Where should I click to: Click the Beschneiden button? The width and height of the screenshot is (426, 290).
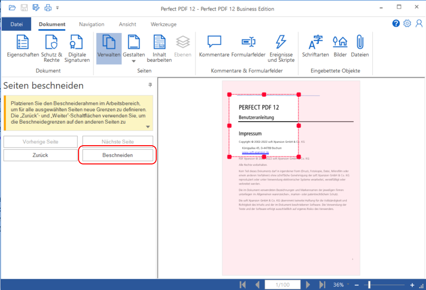(x=117, y=155)
